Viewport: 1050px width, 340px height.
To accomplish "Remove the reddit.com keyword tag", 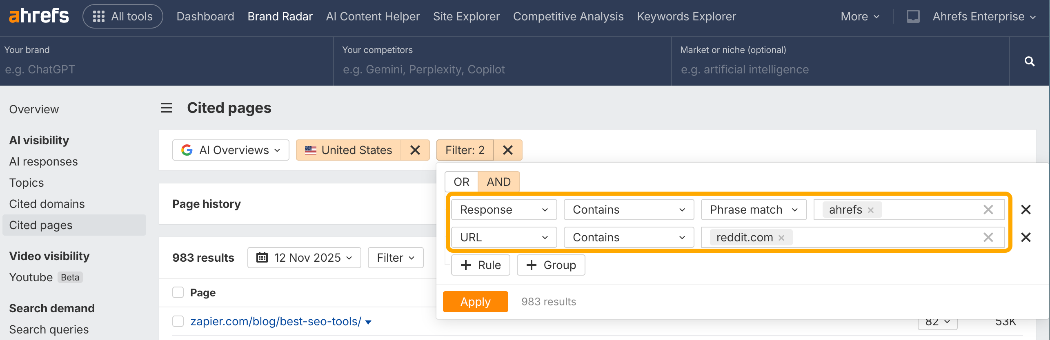I will click(x=781, y=238).
